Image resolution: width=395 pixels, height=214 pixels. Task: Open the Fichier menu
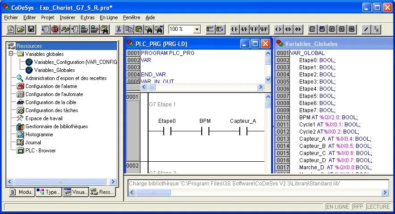(11, 17)
